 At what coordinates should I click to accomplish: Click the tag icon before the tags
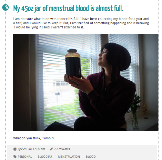pos(15,157)
